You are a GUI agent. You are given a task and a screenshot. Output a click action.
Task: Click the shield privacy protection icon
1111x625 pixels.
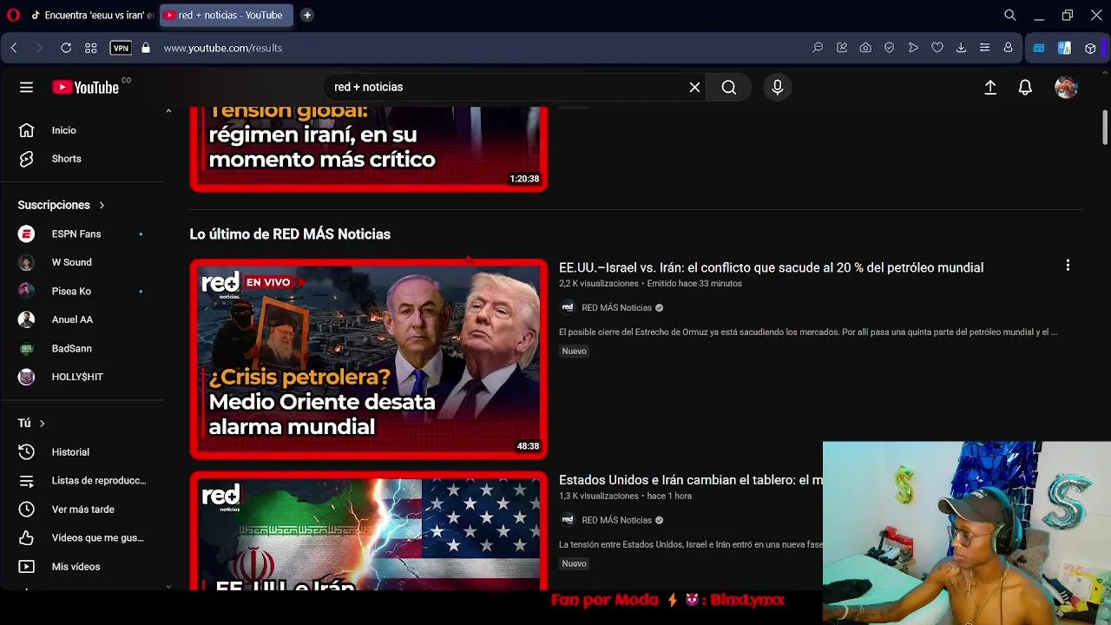coord(889,48)
